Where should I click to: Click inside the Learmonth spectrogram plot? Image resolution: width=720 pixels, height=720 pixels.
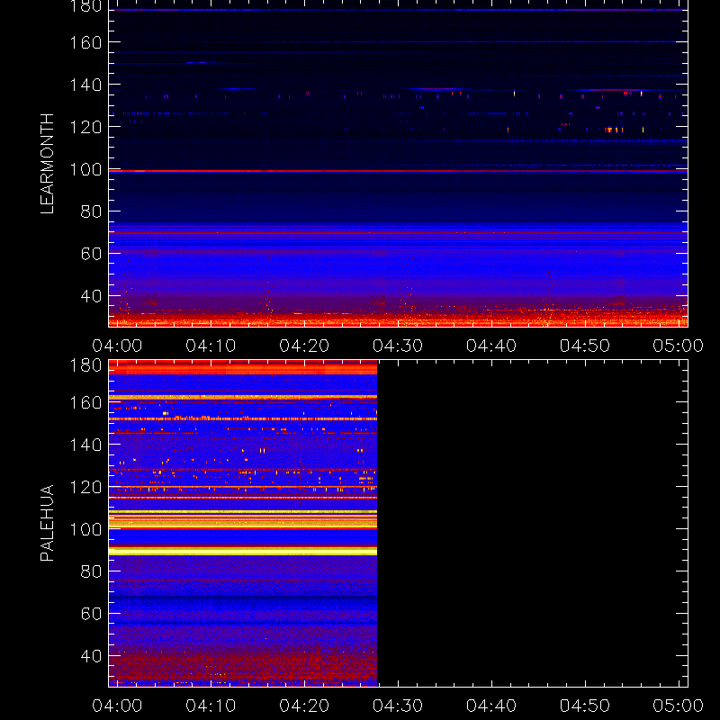[x=398, y=164]
